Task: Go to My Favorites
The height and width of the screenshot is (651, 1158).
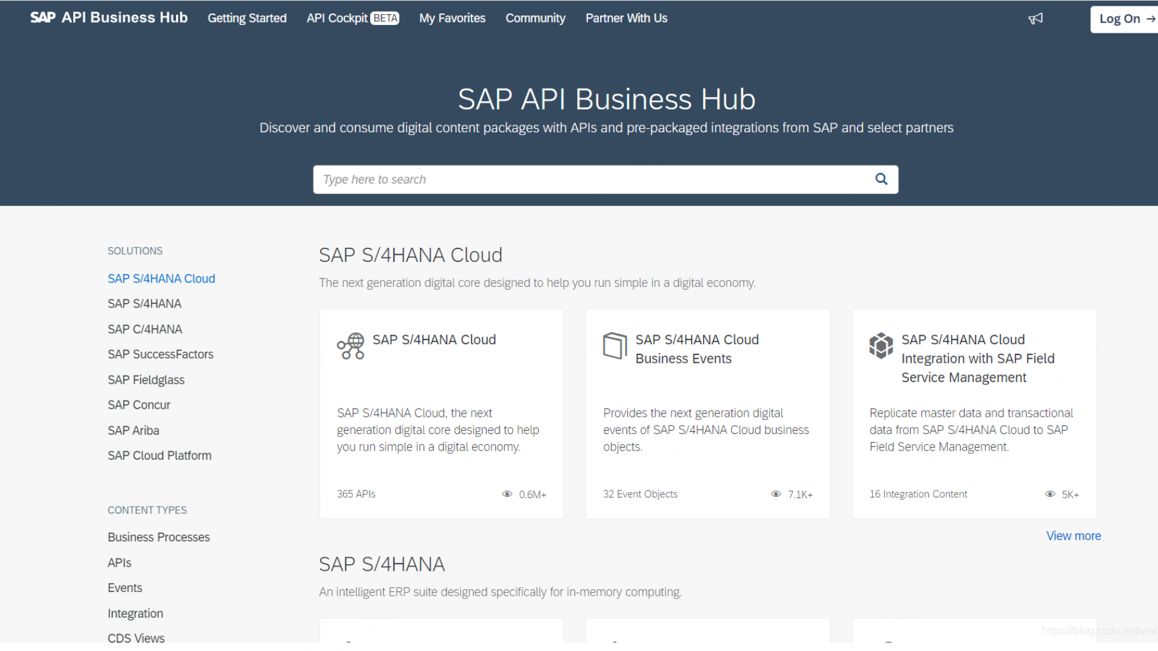Action: pyautogui.click(x=452, y=18)
